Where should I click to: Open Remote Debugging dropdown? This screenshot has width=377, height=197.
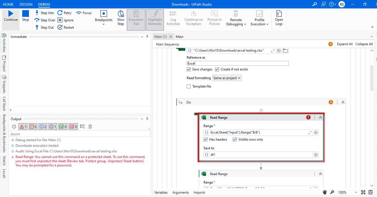click(236, 18)
